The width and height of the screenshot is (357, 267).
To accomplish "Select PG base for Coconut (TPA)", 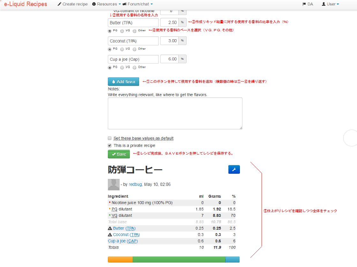I will tap(109, 49).
